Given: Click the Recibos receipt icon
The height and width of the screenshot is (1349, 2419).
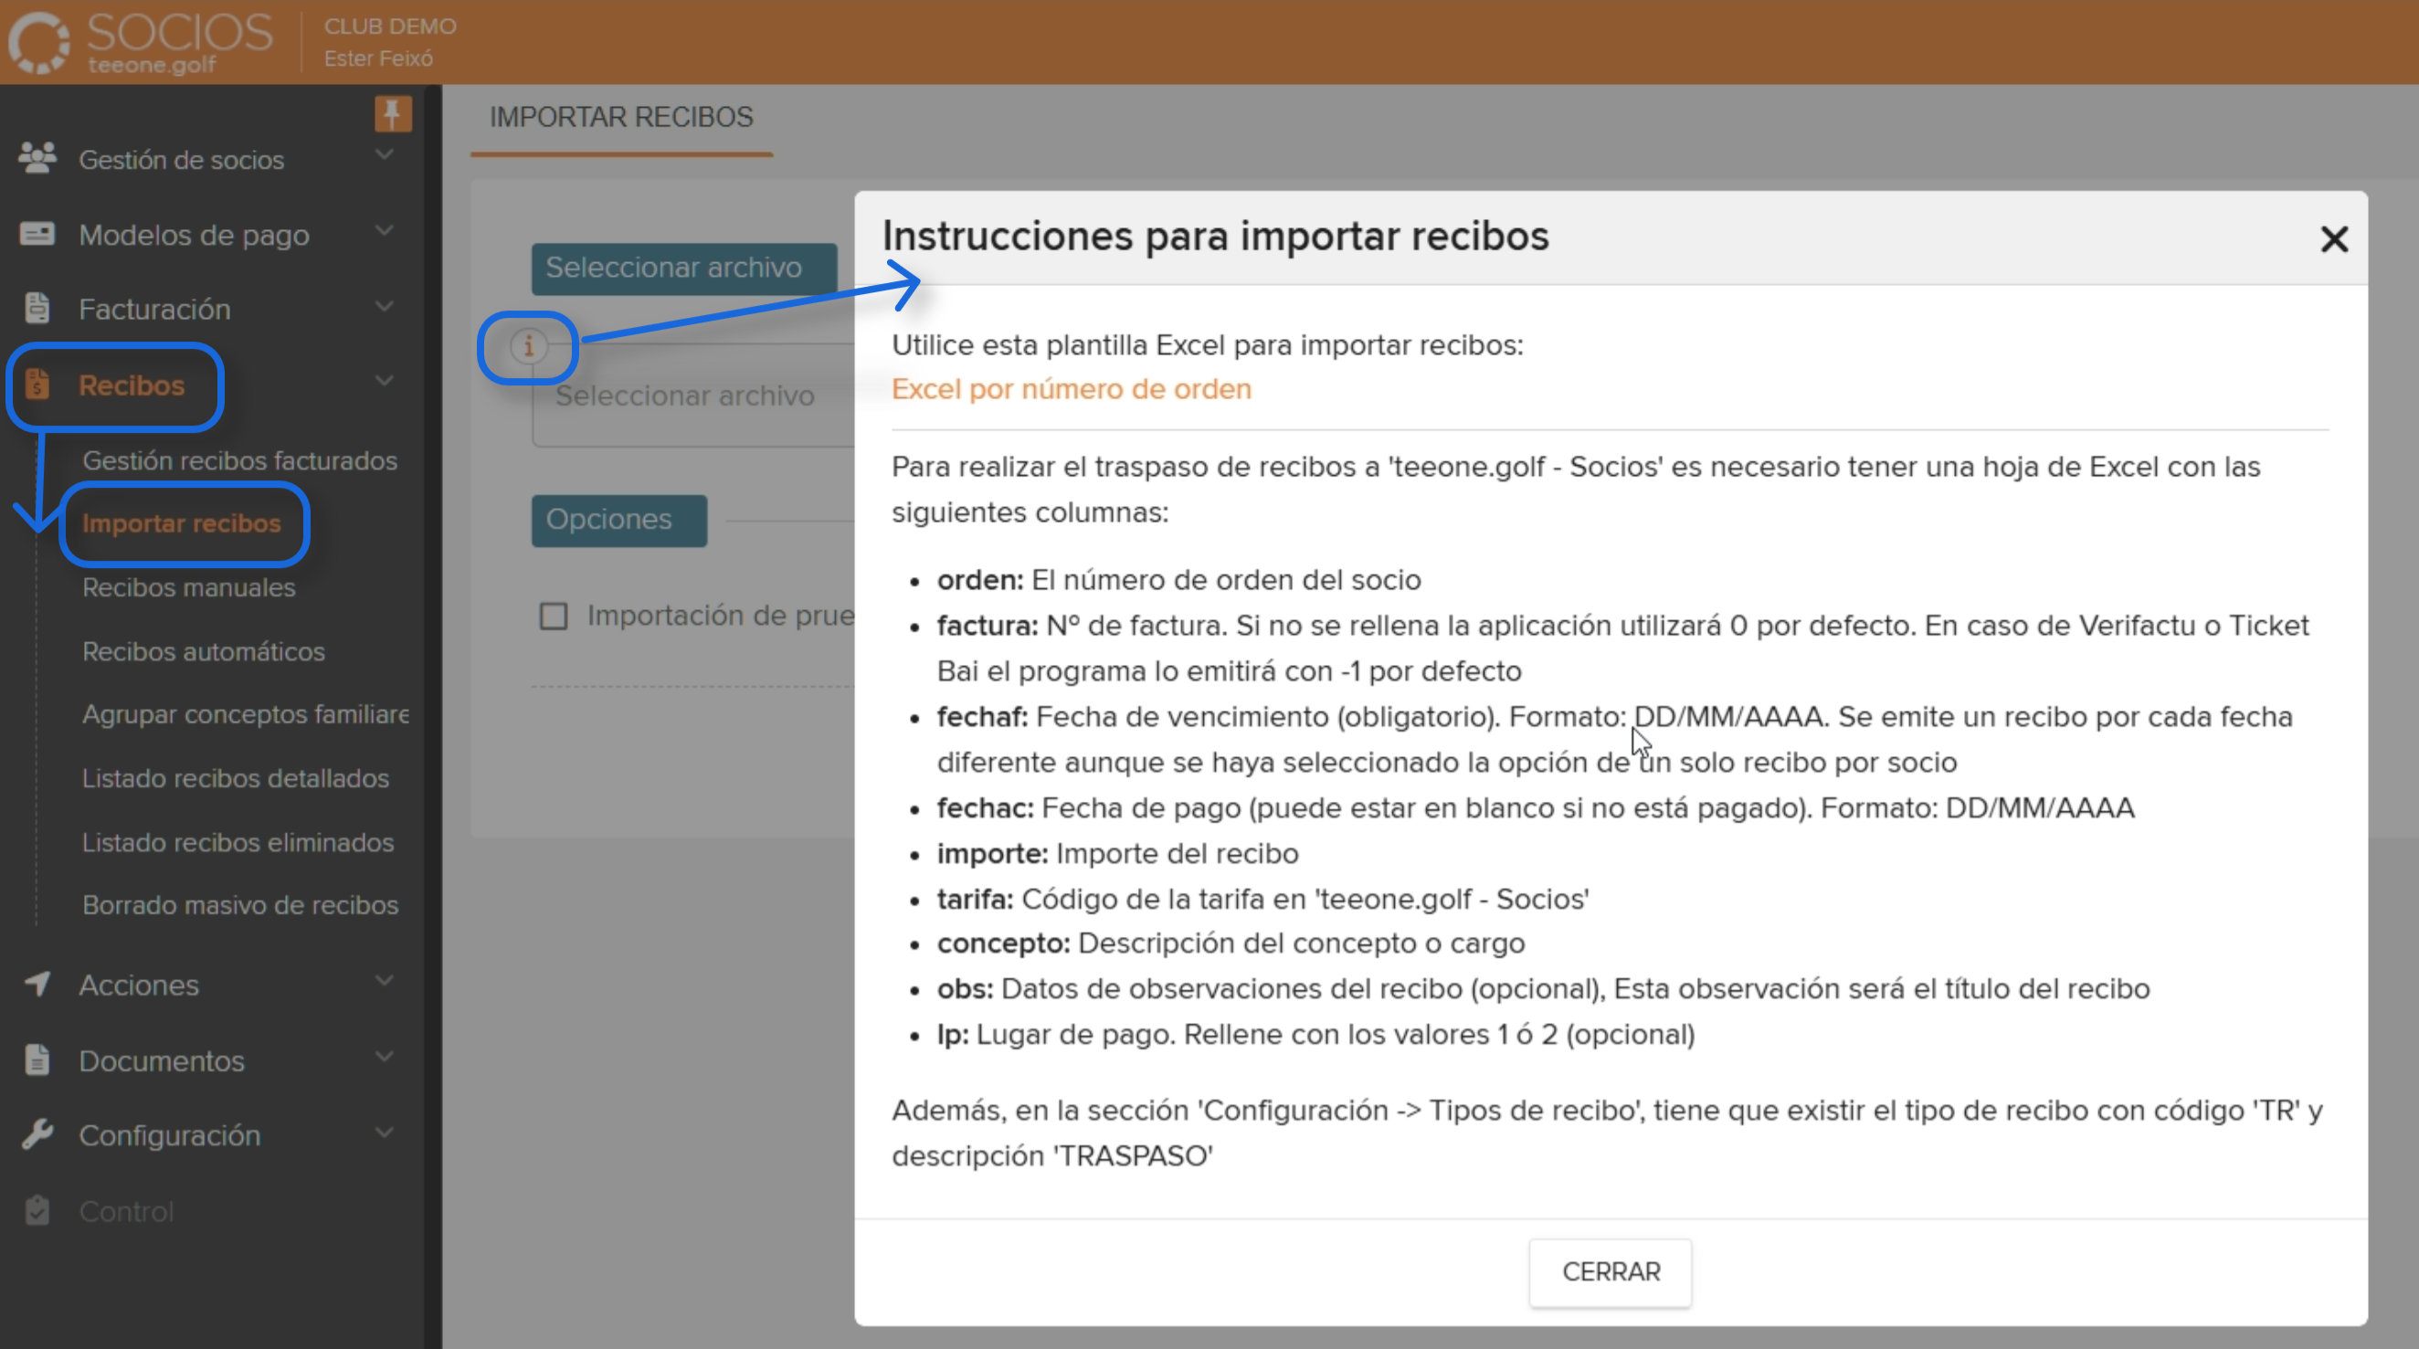Looking at the screenshot, I should [x=37, y=384].
